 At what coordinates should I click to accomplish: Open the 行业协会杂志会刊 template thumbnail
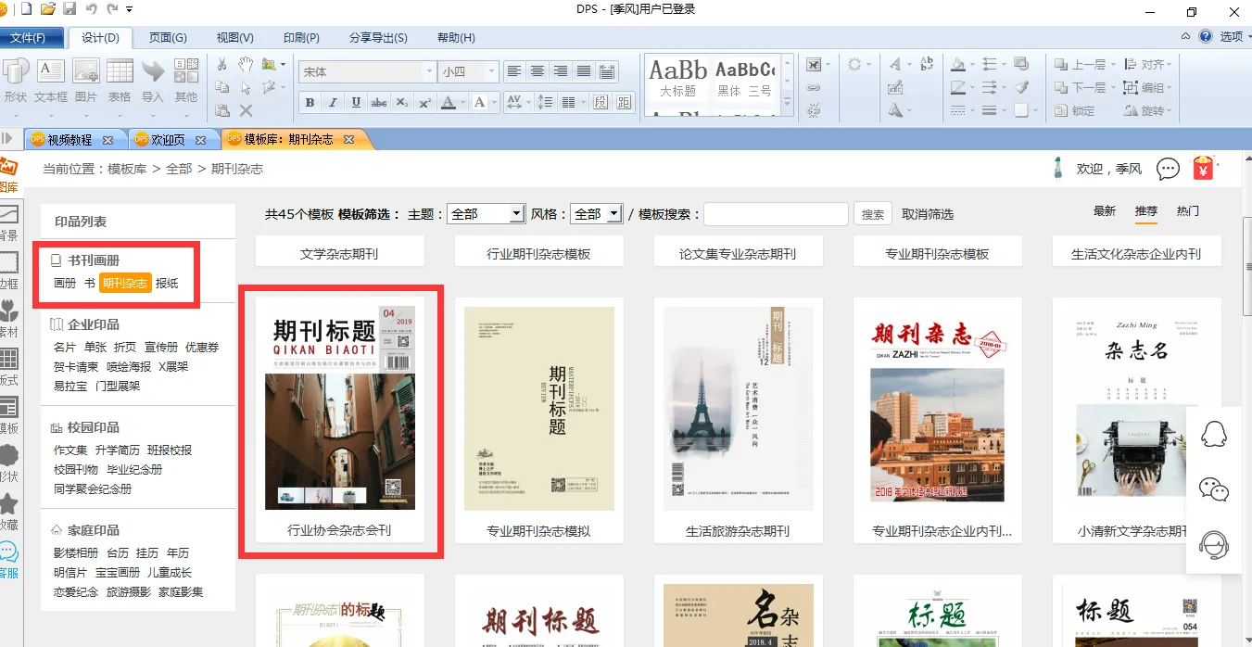pyautogui.click(x=340, y=408)
